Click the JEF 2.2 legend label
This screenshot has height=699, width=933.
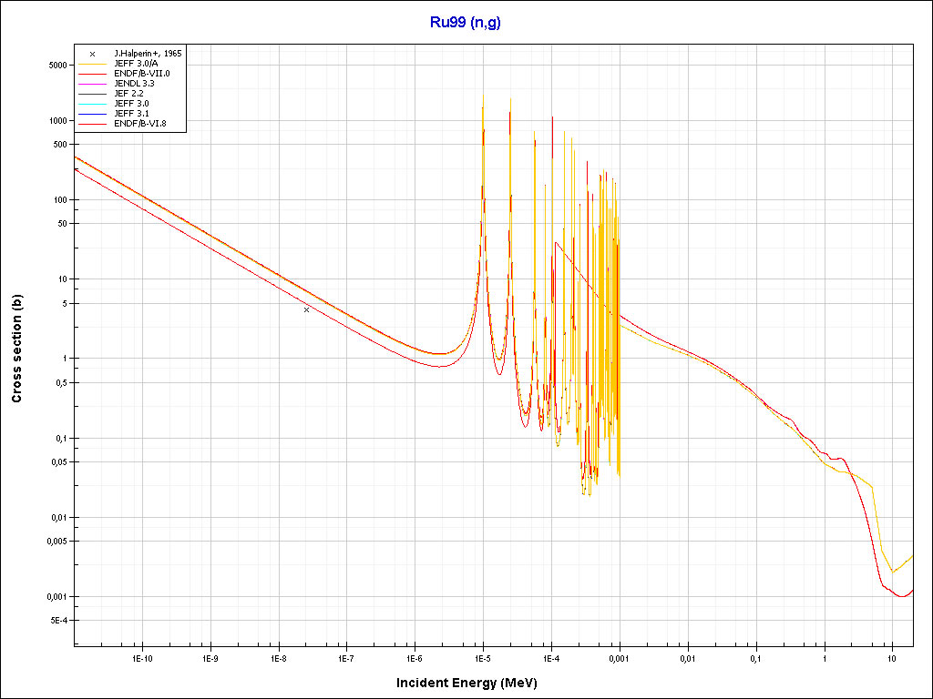click(x=128, y=93)
